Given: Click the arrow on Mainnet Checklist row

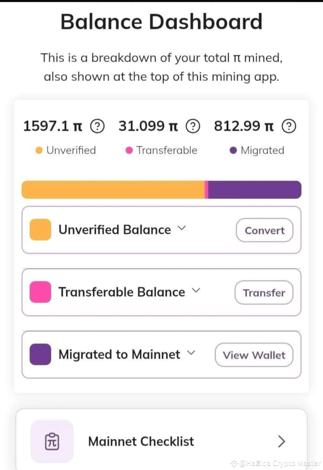Looking at the screenshot, I should [x=281, y=441].
